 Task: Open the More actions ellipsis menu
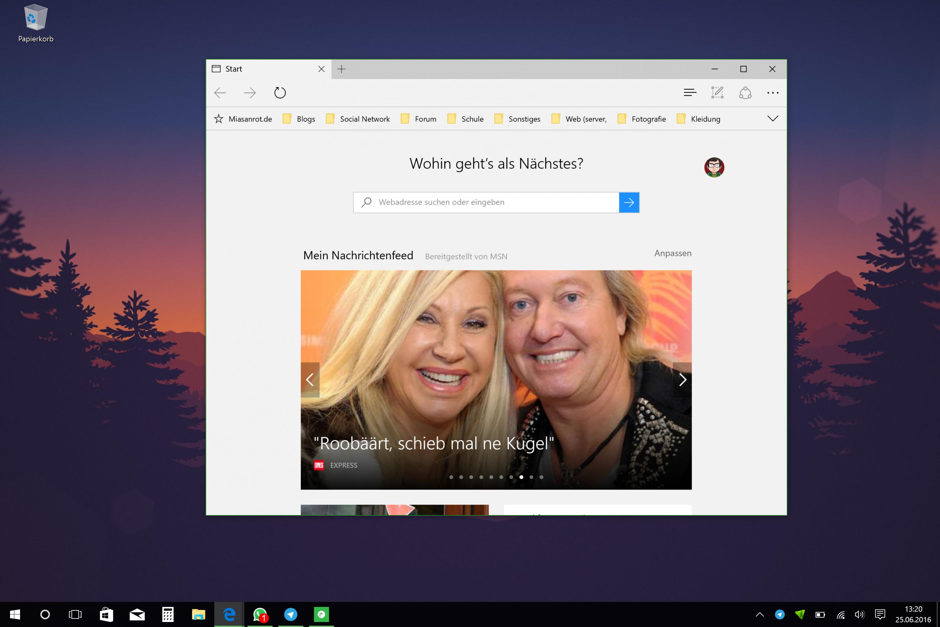coord(773,93)
